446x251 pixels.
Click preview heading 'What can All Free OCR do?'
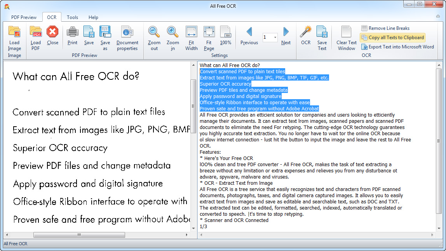(76, 76)
